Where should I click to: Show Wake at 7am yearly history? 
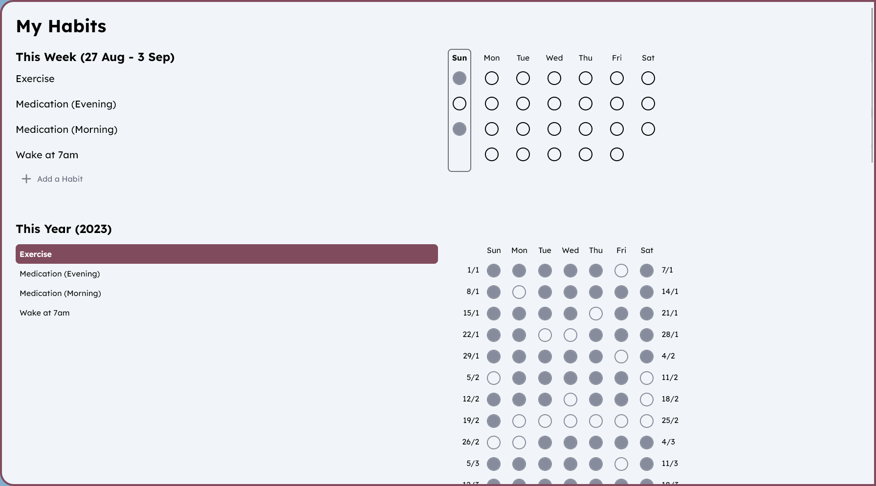44,313
